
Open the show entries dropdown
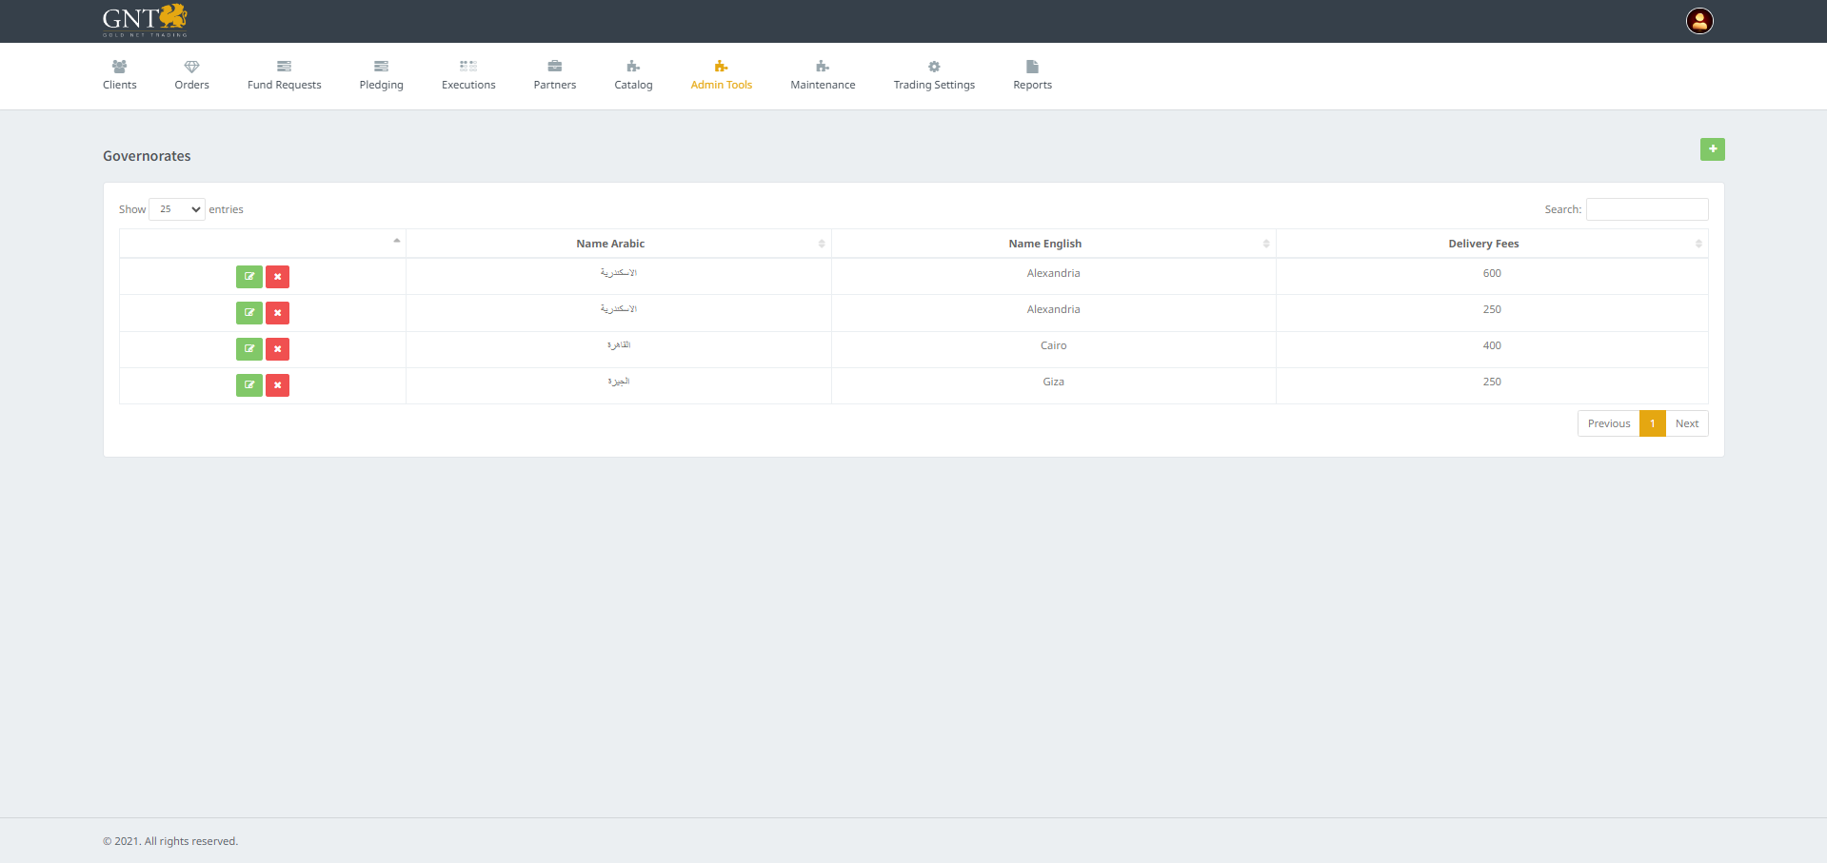(x=177, y=209)
